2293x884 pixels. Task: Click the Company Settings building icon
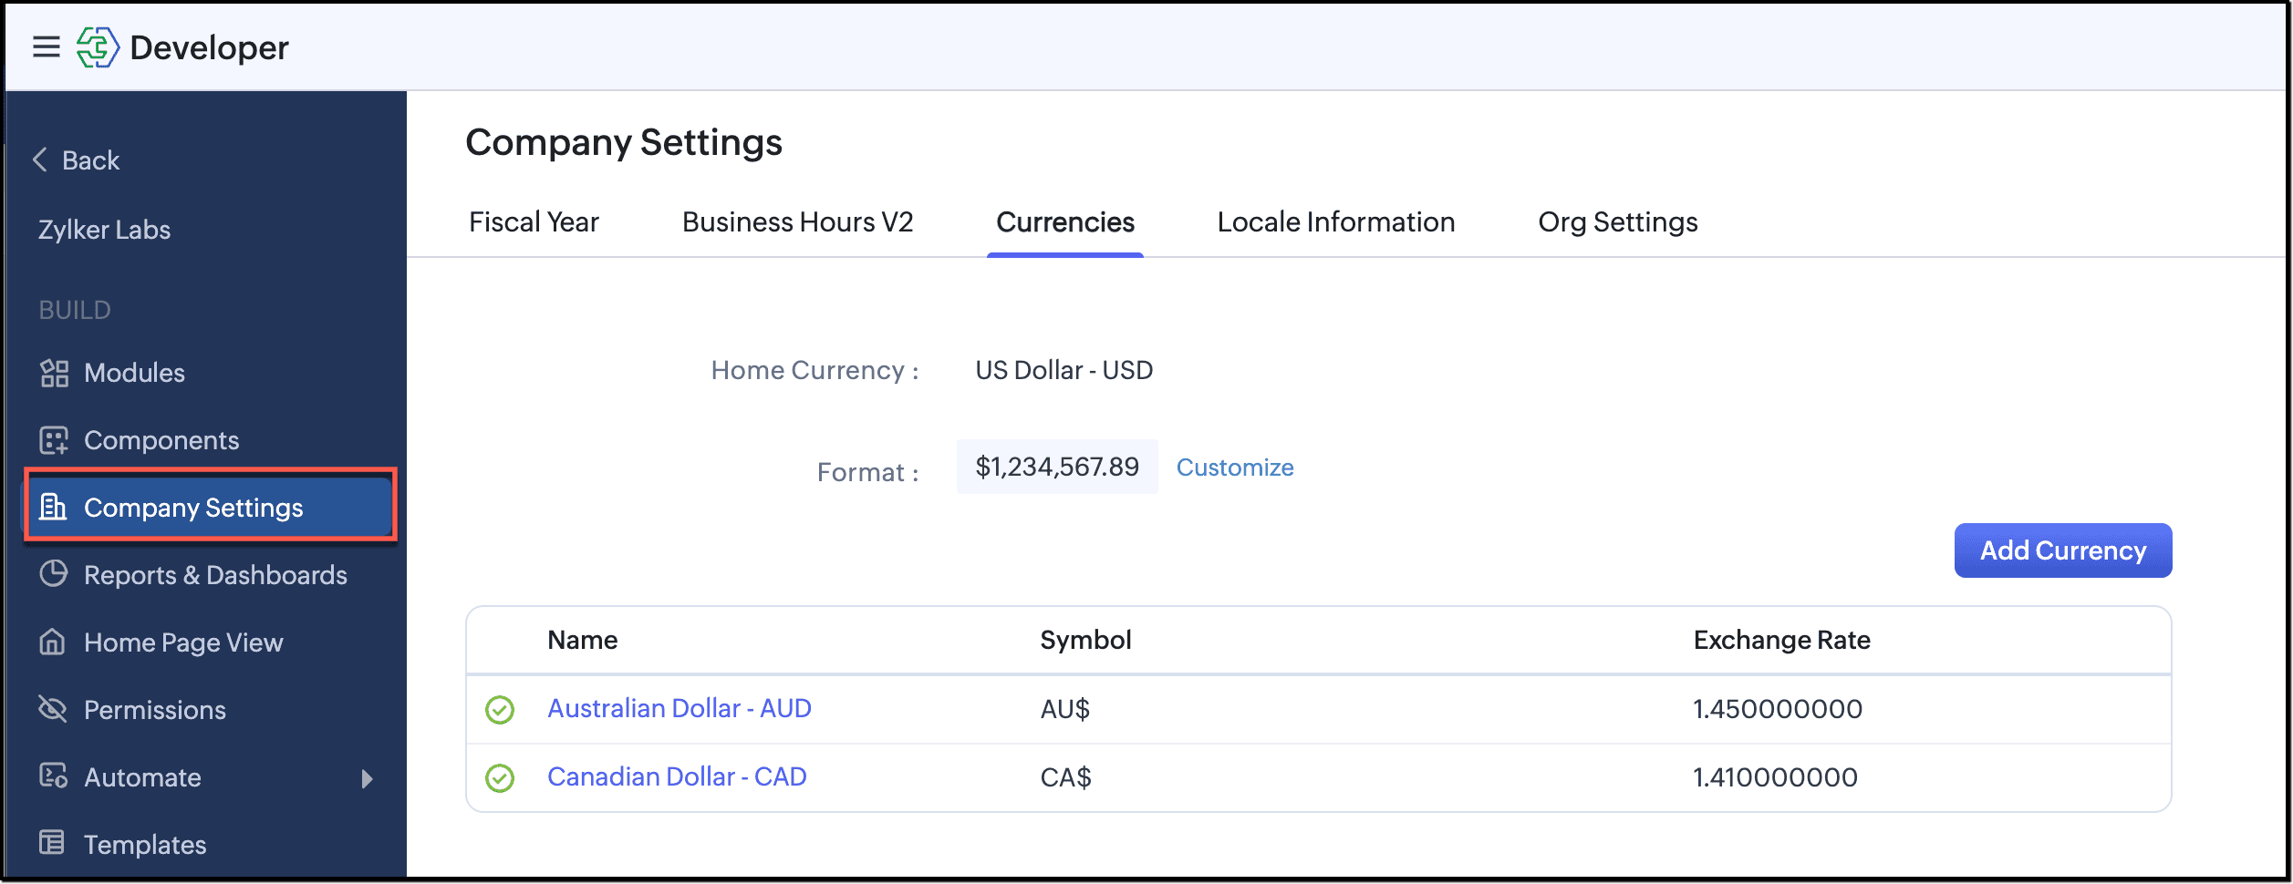click(x=54, y=507)
